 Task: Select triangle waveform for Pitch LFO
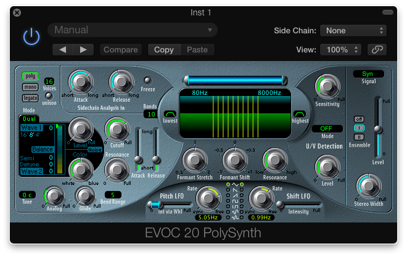228,184
